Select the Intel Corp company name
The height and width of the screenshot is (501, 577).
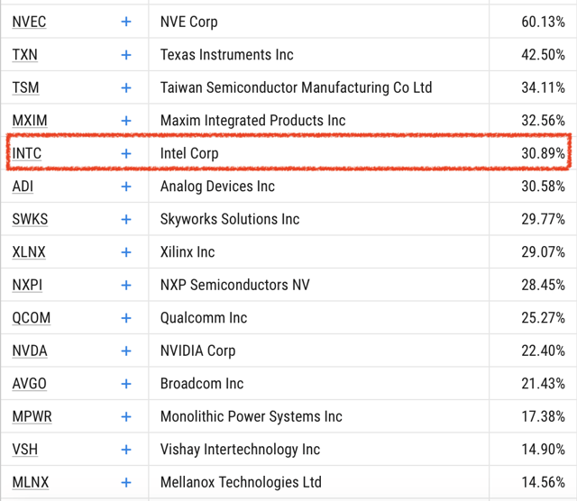[189, 153]
